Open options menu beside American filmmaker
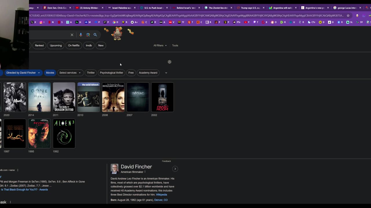371x208 pixels. (x=145, y=172)
